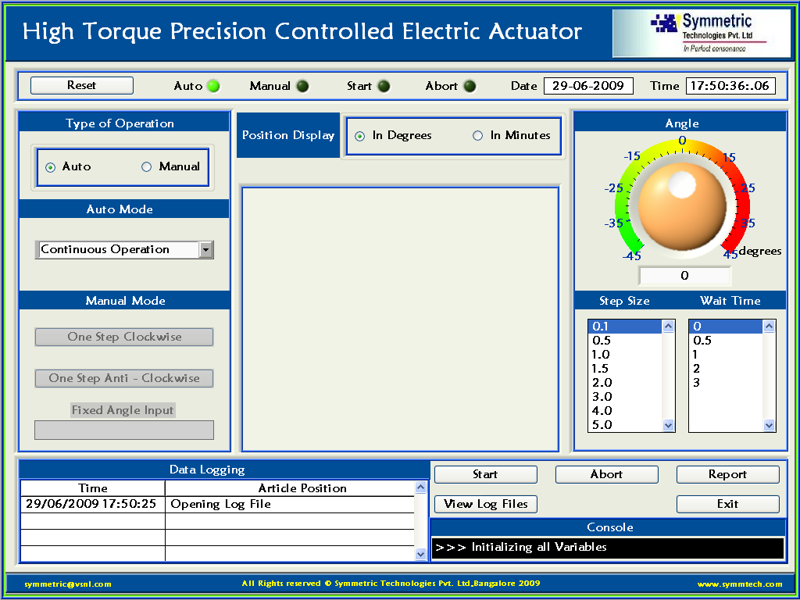The image size is (800, 600).
Task: Choose step size 2.0 from list
Action: click(x=602, y=383)
